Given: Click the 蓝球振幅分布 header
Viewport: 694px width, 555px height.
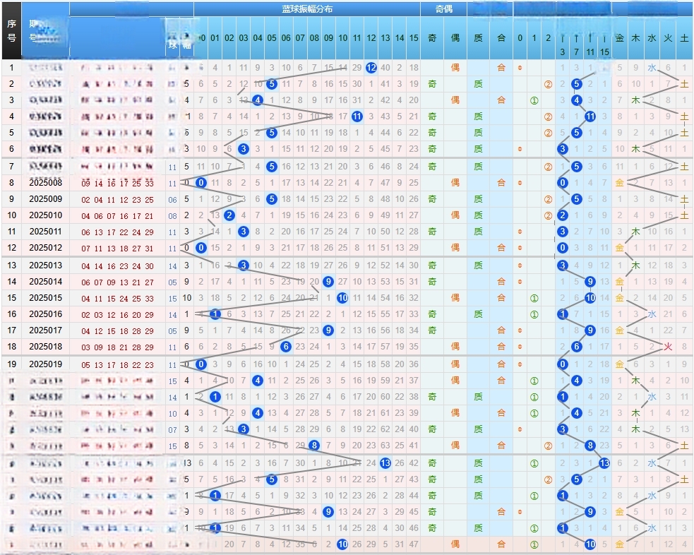Looking at the screenshot, I should (x=306, y=9).
